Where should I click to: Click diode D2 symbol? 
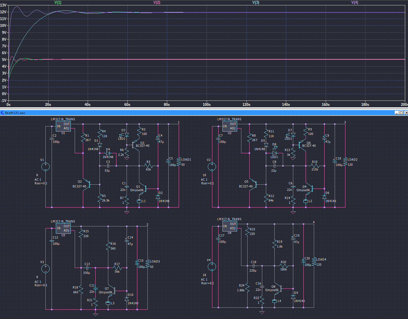158,197
